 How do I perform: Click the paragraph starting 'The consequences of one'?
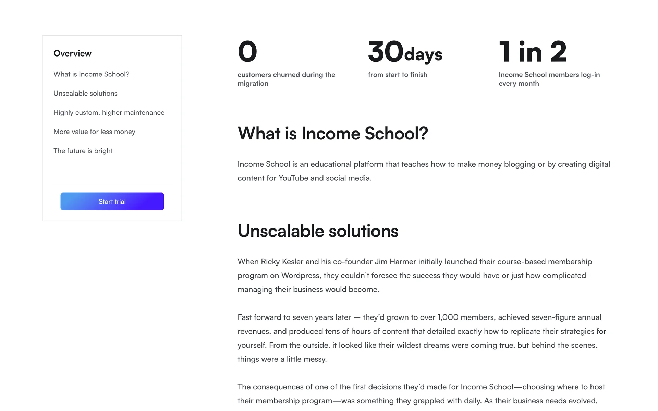pos(421,394)
